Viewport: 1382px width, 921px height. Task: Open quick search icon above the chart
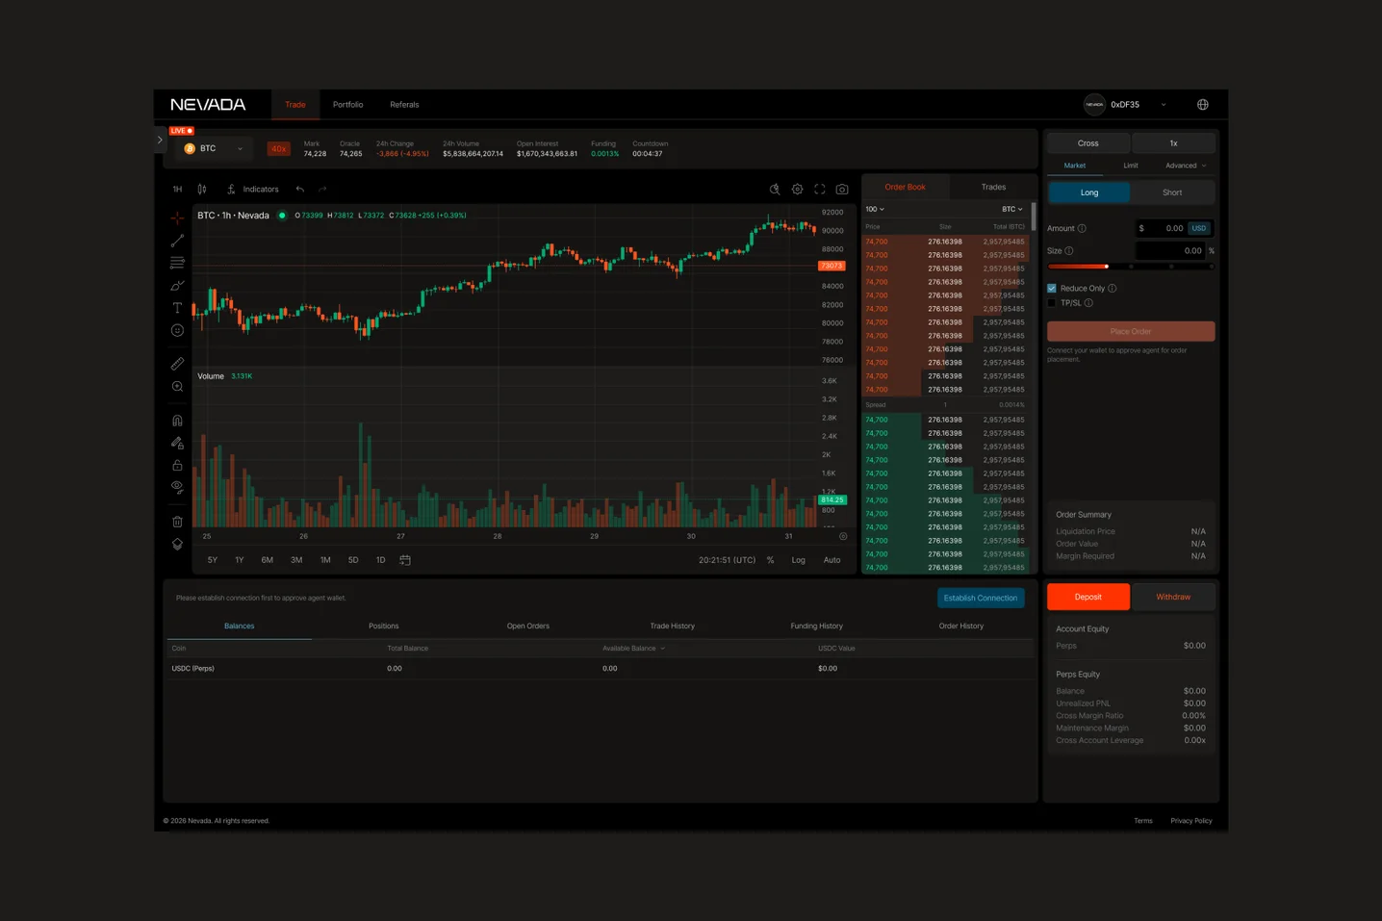point(775,190)
